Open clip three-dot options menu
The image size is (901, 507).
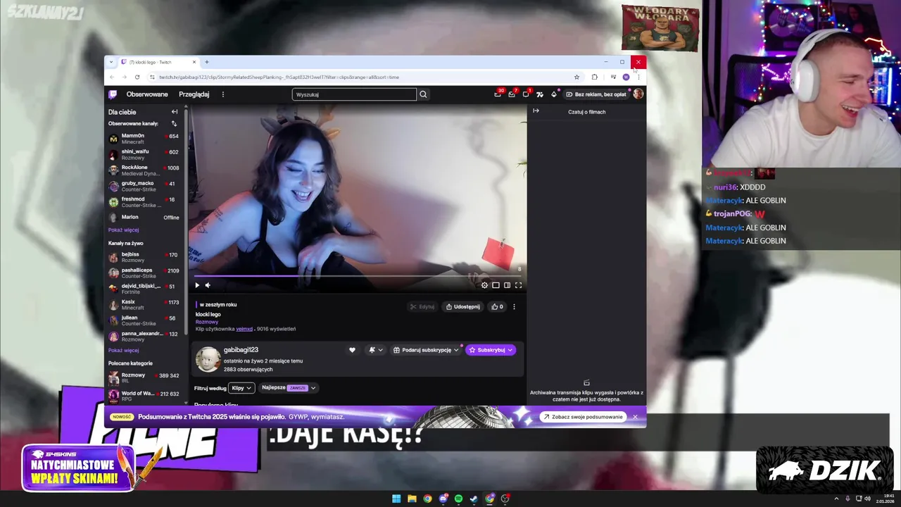[514, 307]
